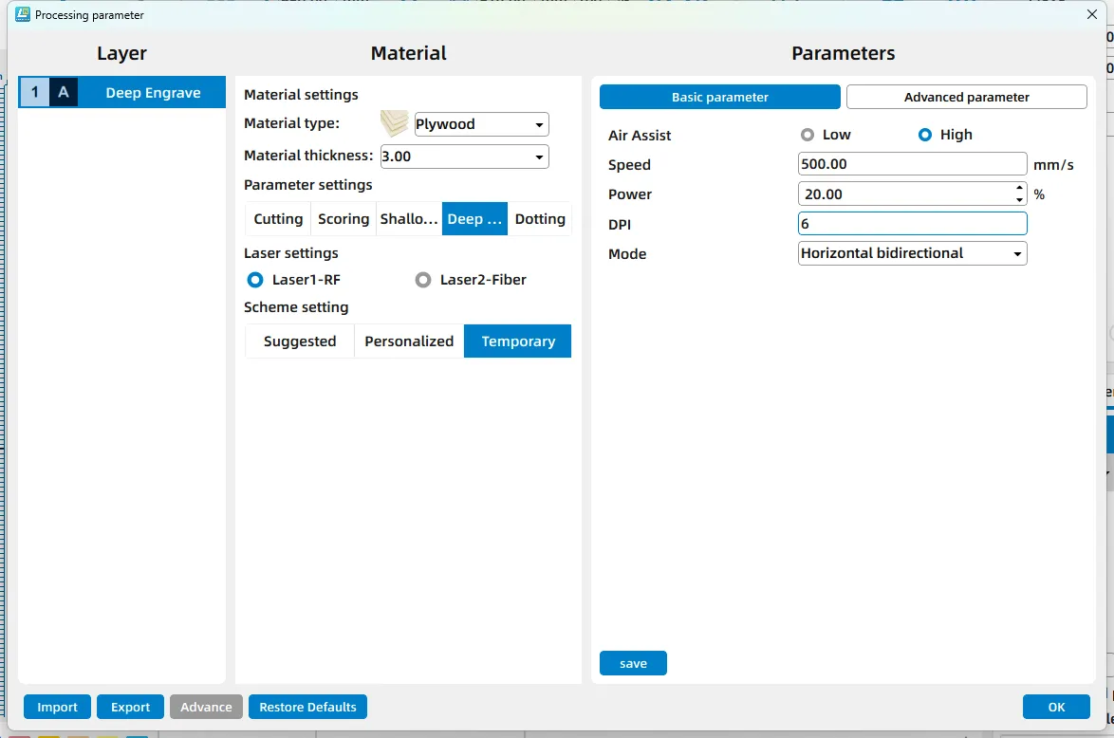Select the Scoring parameter tab
This screenshot has width=1114, height=738.
coord(343,219)
